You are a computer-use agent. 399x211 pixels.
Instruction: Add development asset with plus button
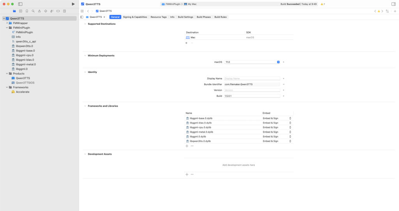[x=187, y=174]
